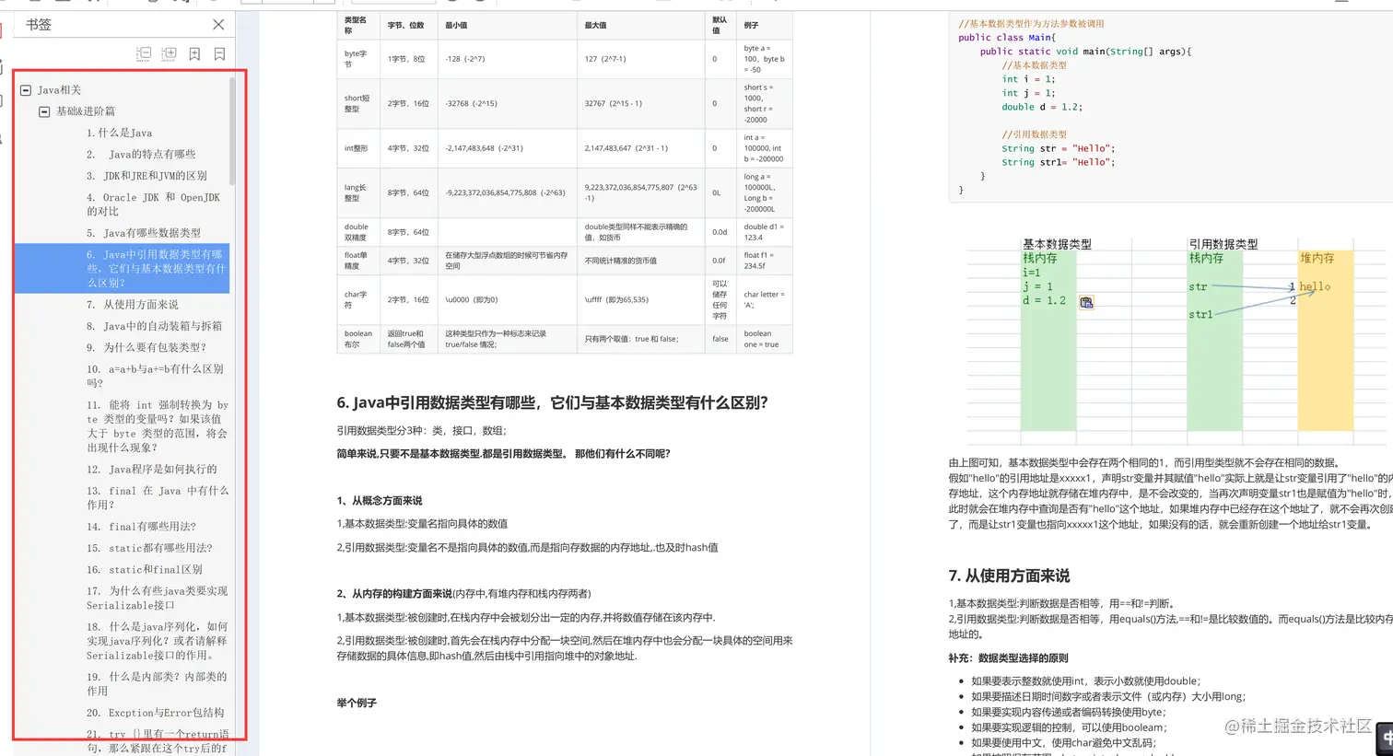Click the yellow 堆内存 diagram column
Screen dimensions: 1393x756
[x=1325, y=341]
